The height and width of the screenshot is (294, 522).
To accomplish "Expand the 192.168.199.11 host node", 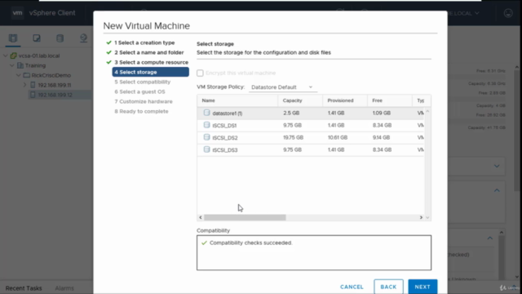I will [x=25, y=85].
